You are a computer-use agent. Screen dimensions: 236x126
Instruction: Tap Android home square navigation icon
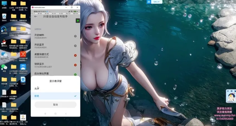tap(55, 114)
